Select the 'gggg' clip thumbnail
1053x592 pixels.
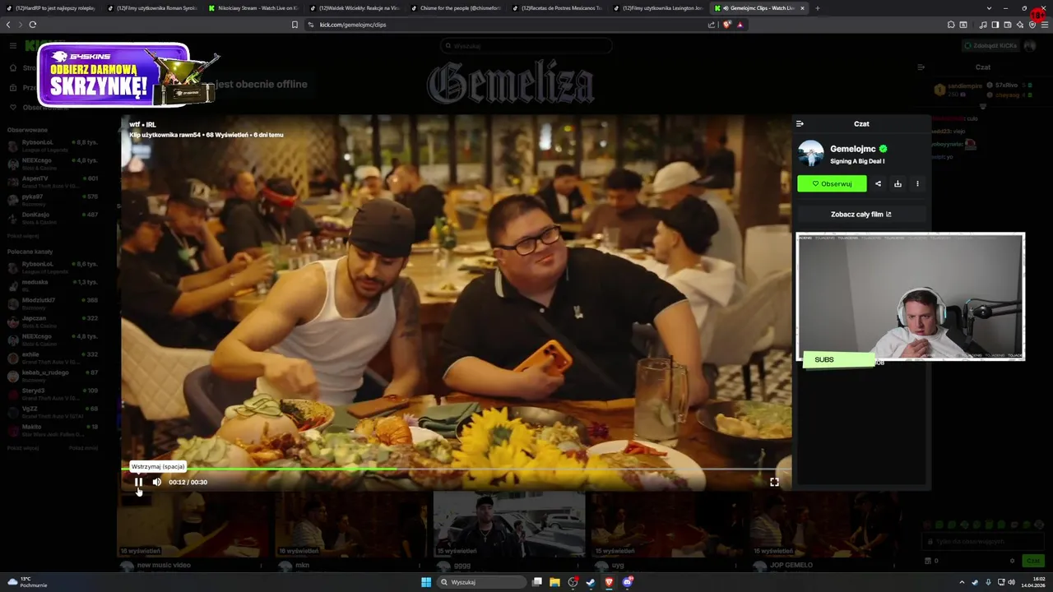509,525
